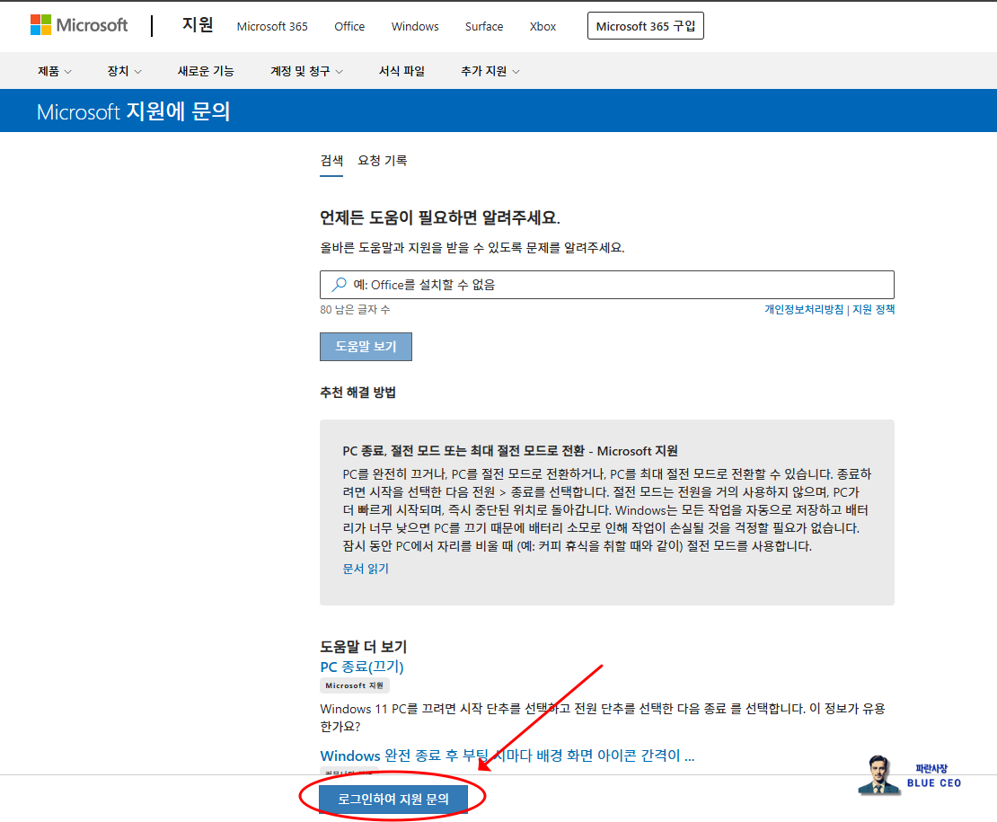Click the Microsoft logo
997x822 pixels.
tap(79, 25)
